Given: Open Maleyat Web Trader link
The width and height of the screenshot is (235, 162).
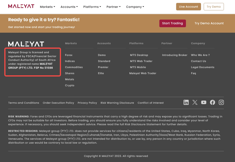Looking at the screenshot, I should pos(143,73).
